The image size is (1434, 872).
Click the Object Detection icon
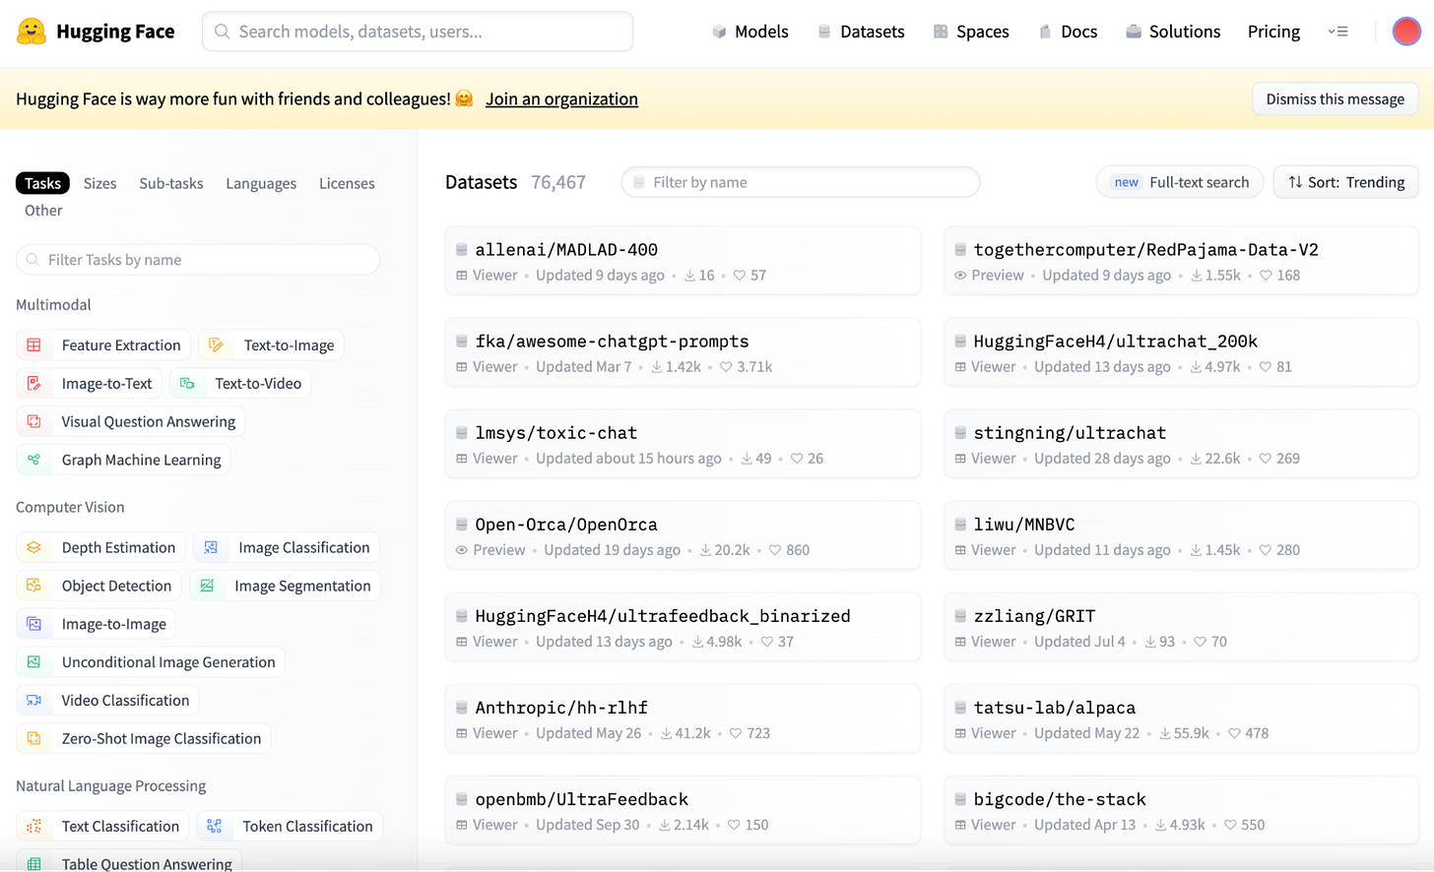pyautogui.click(x=34, y=586)
